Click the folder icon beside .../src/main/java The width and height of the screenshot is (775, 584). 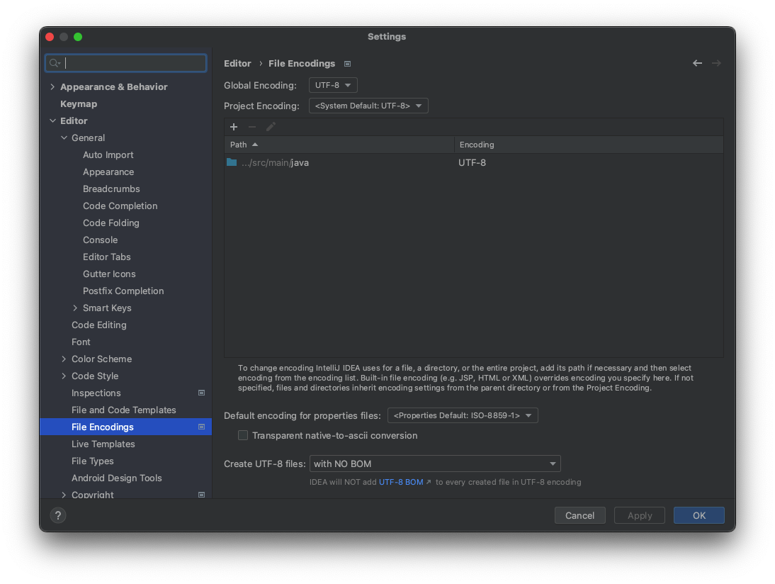(x=232, y=162)
